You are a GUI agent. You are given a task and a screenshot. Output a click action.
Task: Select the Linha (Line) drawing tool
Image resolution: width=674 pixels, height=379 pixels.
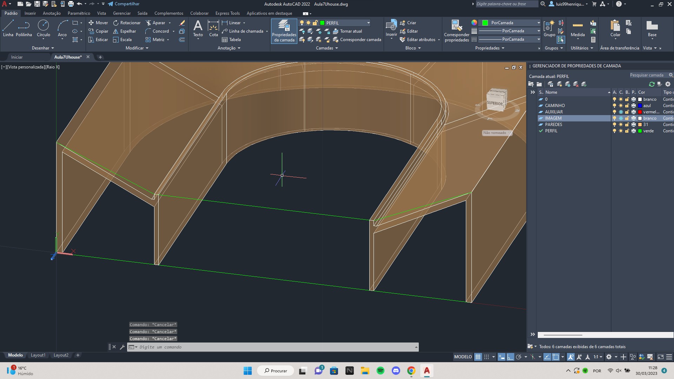pyautogui.click(x=8, y=28)
